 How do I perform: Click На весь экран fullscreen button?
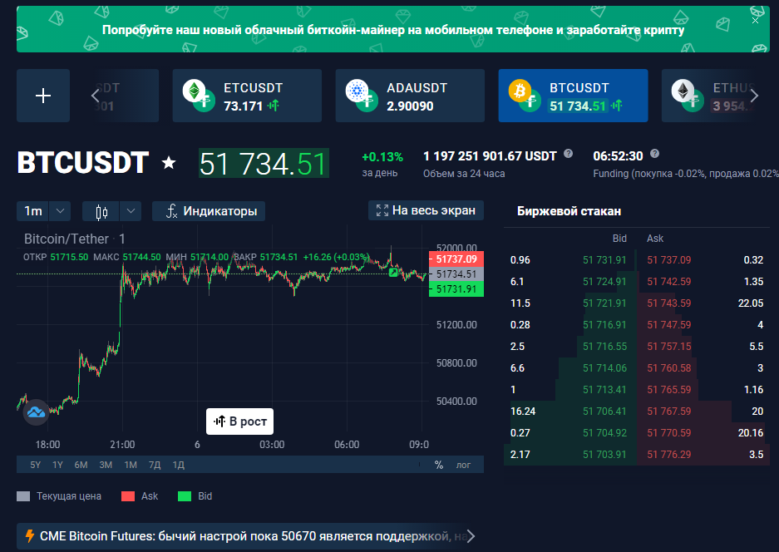coord(426,210)
